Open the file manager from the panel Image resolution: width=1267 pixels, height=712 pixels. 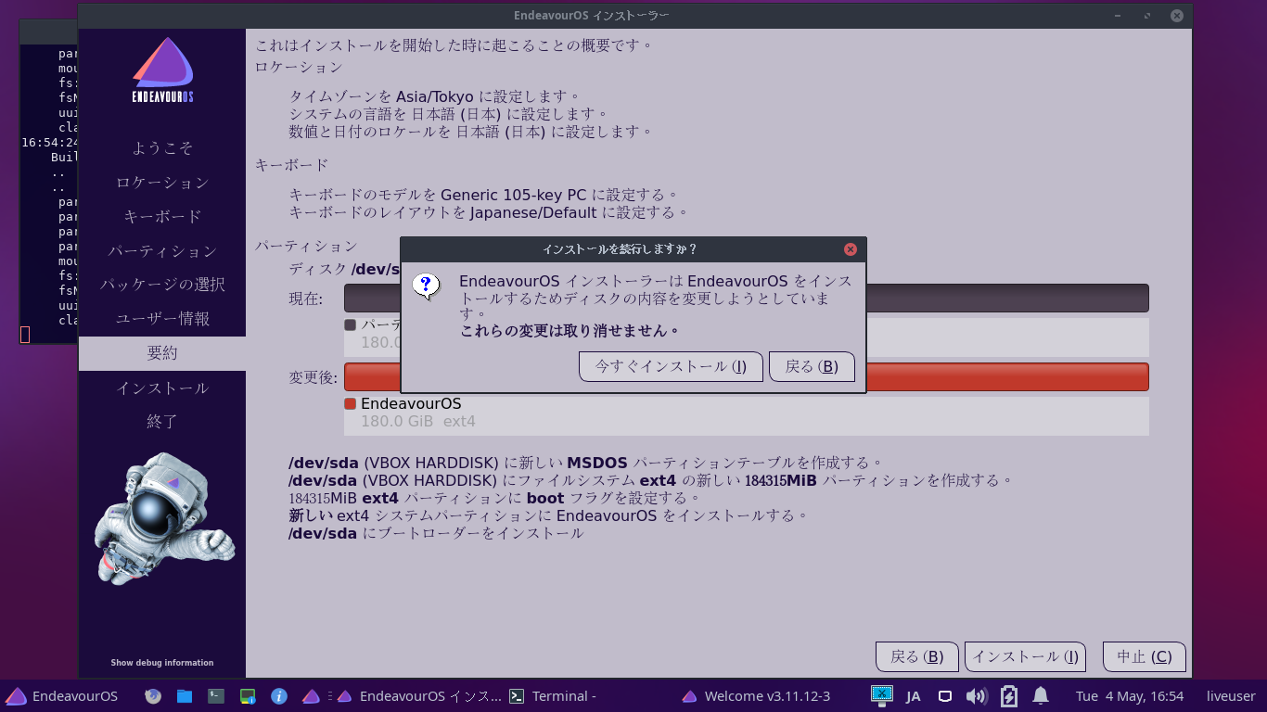point(185,696)
